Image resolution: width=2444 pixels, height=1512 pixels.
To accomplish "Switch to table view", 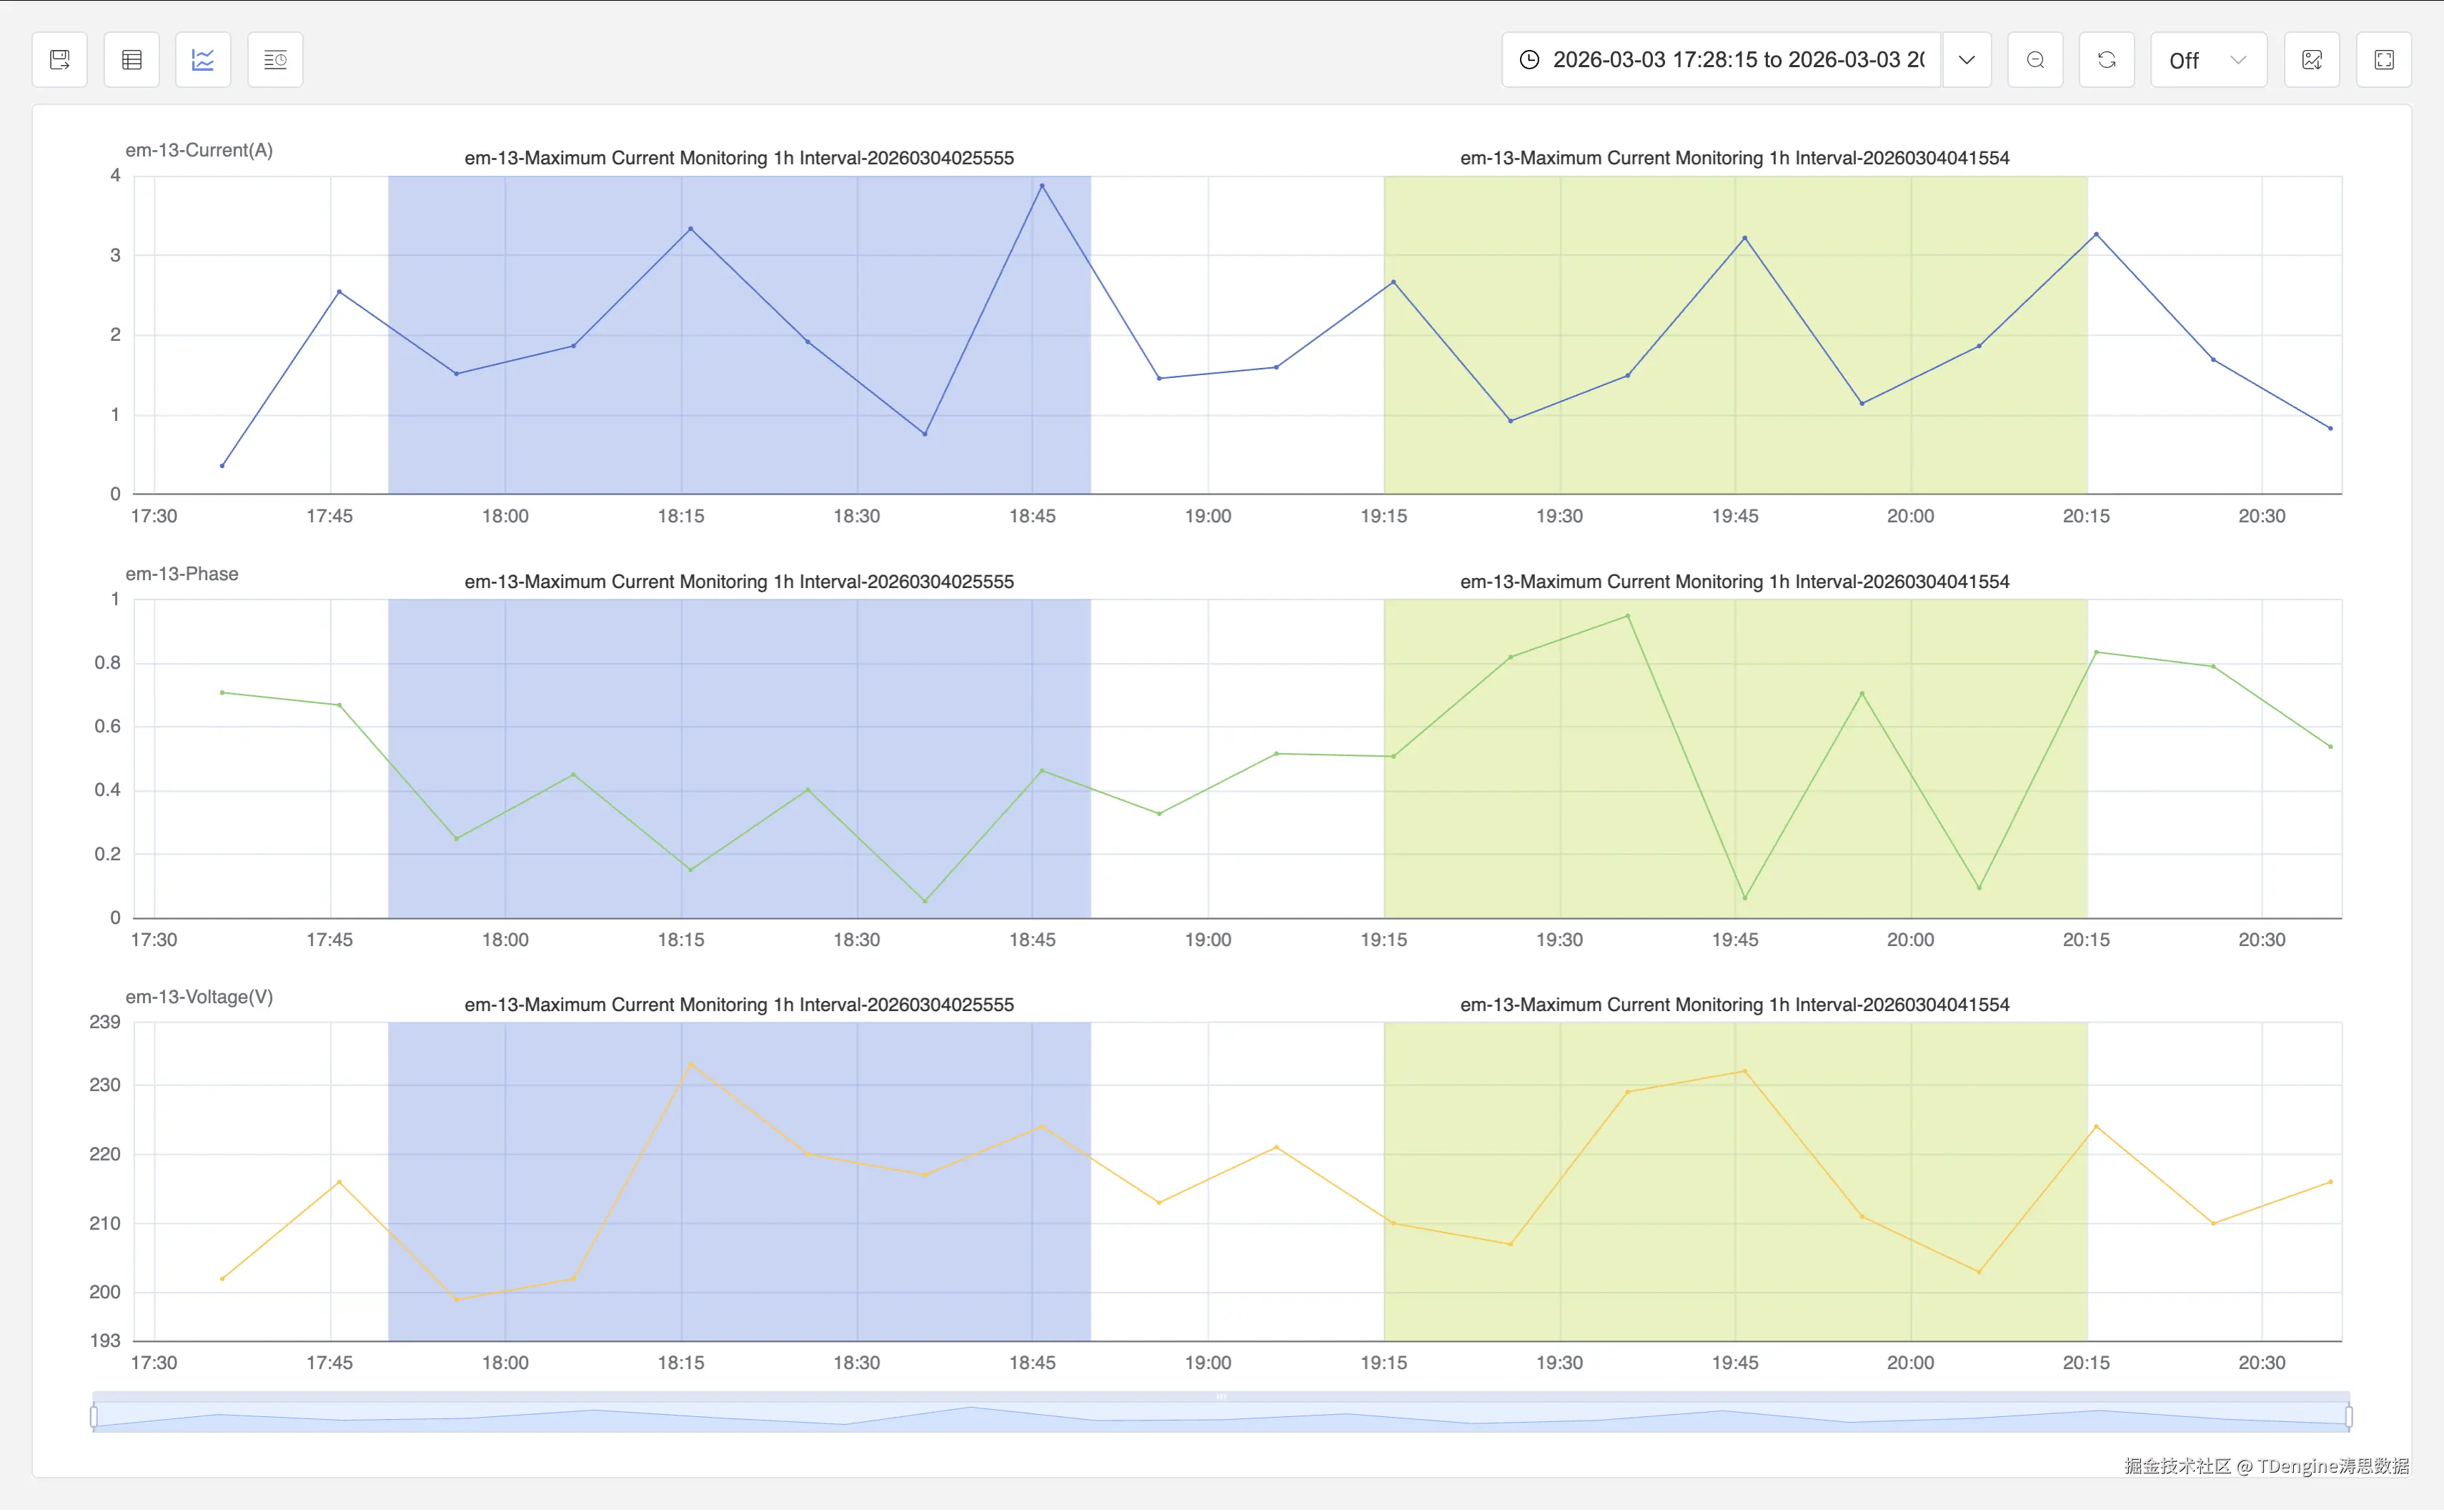I will coord(131,59).
